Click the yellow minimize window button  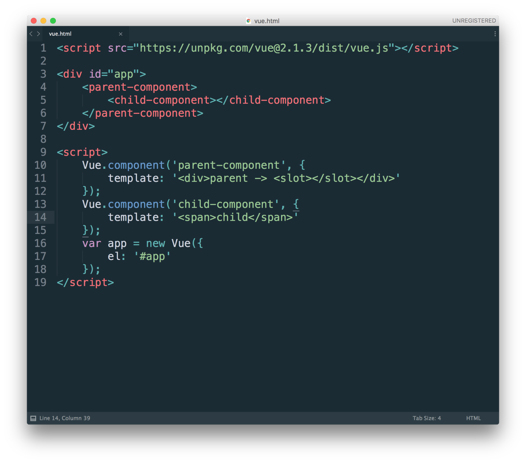coord(43,21)
